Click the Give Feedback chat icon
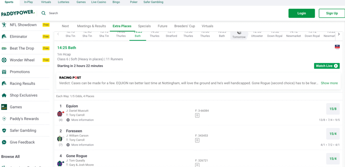Viewport: 345px width, 167px height. tap(4, 142)
